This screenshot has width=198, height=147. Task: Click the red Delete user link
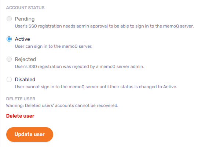(x=20, y=116)
